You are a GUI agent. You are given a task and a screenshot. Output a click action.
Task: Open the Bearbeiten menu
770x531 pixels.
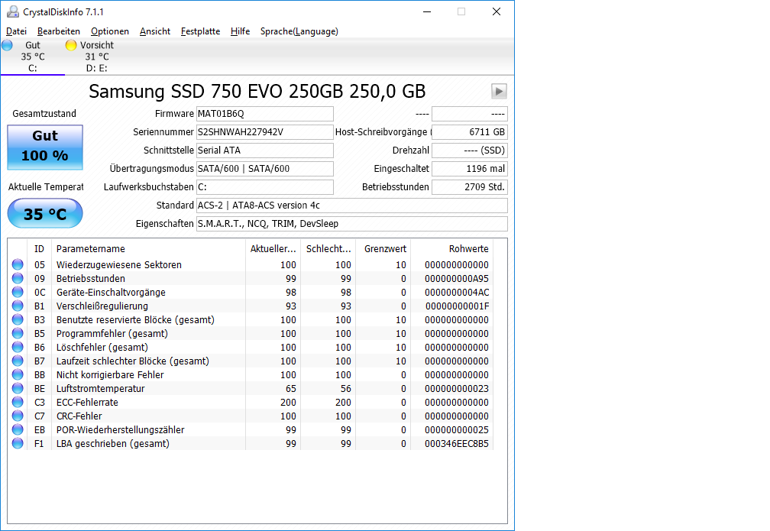[58, 31]
